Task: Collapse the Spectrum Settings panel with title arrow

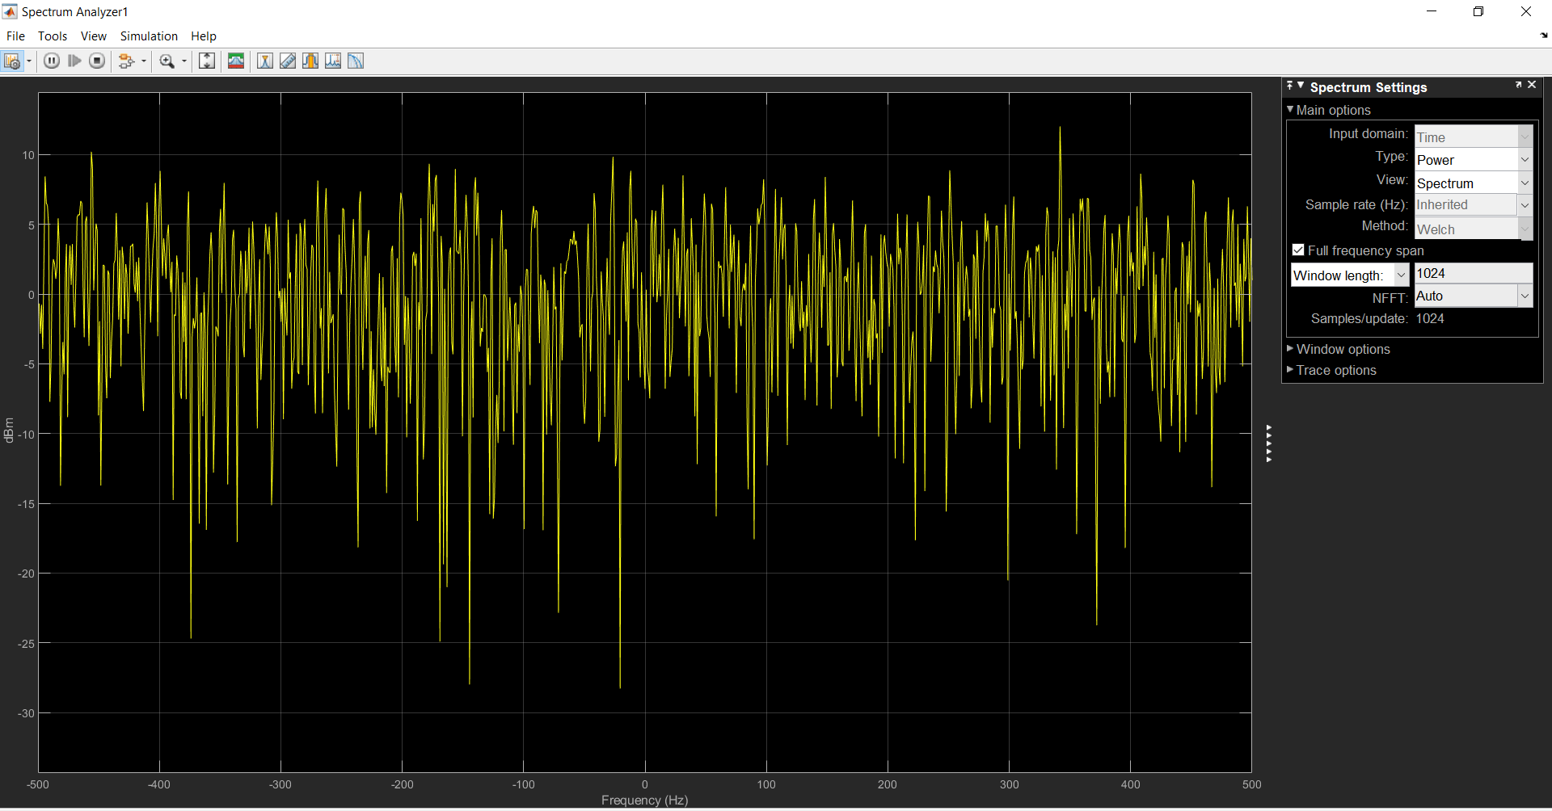Action: [1301, 85]
